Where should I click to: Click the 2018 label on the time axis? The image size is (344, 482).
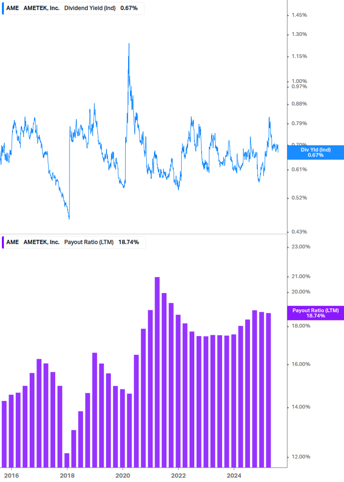[x=67, y=476]
